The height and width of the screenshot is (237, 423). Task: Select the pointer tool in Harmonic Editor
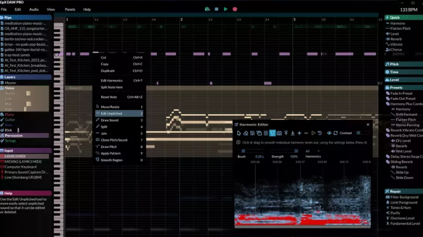point(239,133)
